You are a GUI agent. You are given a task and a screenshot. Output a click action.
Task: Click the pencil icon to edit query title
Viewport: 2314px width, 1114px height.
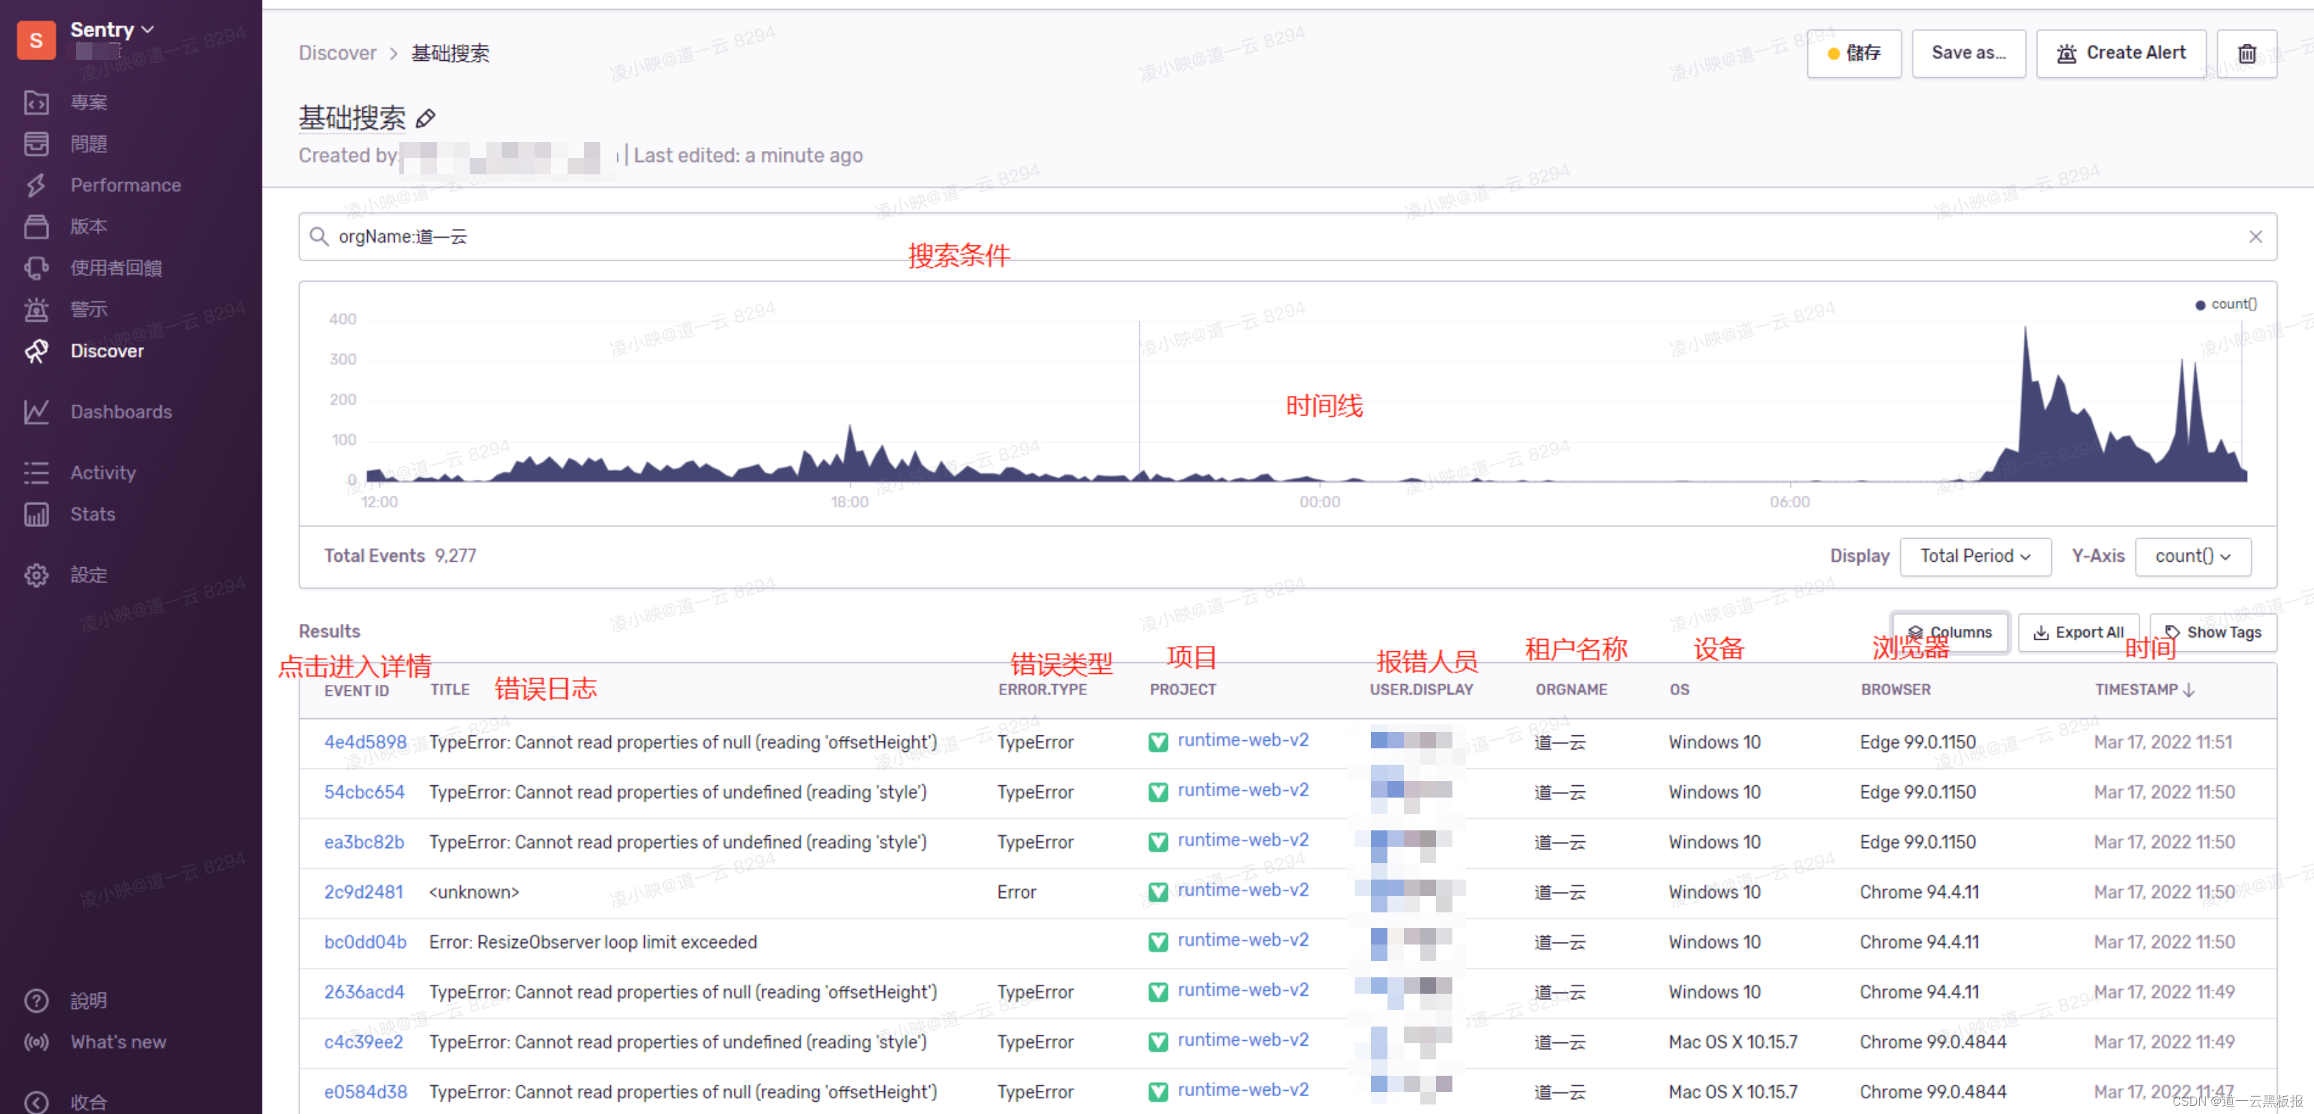[x=426, y=118]
